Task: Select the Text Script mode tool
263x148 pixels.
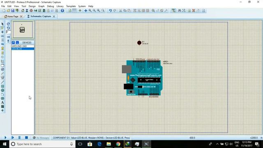Action: click(2, 40)
